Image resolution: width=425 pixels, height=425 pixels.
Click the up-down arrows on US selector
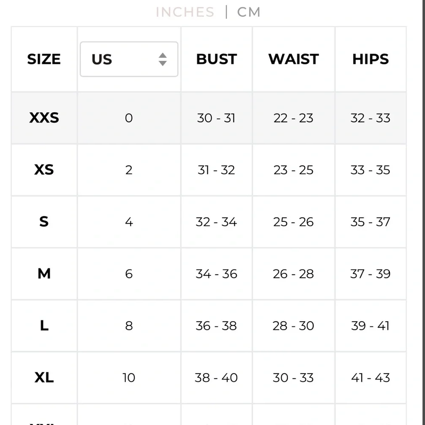coord(163,59)
